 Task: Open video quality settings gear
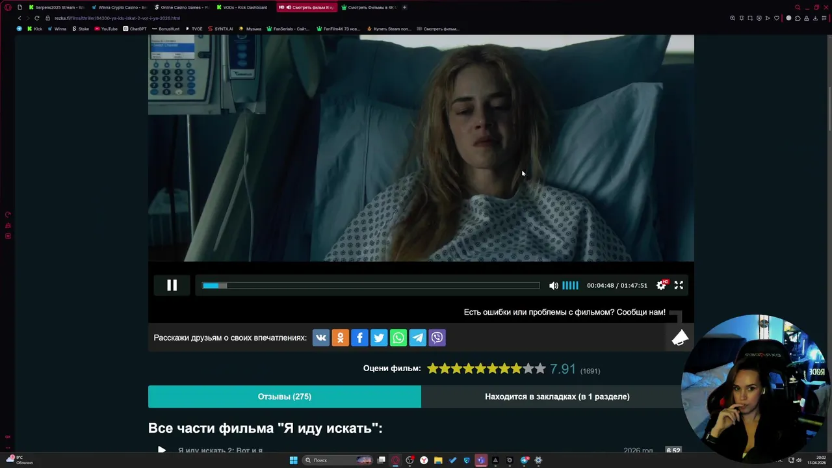pos(661,285)
